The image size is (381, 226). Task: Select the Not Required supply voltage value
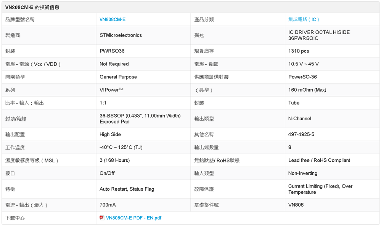[x=114, y=64]
